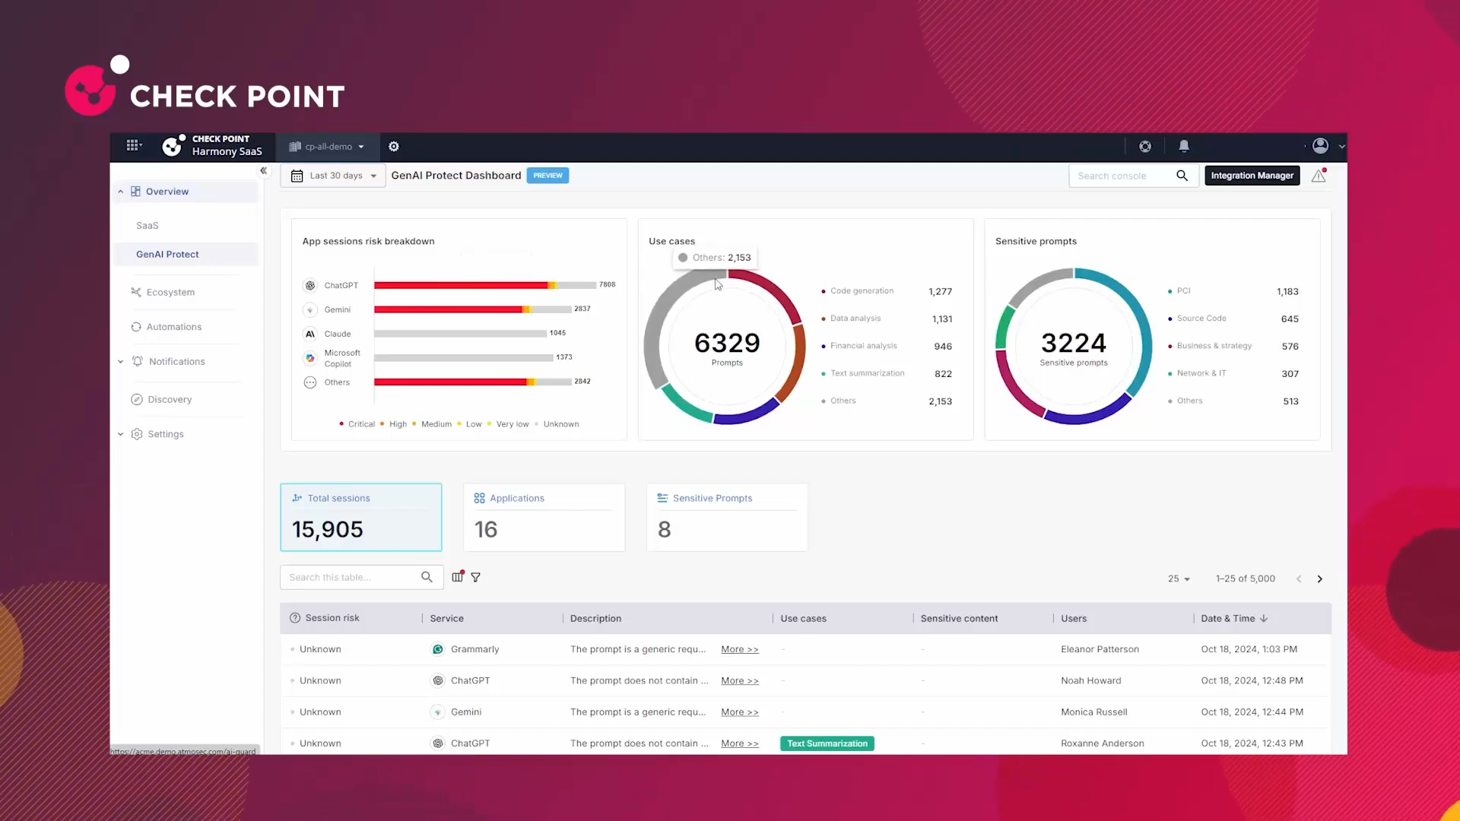
Task: Click the Date & Time sort arrow
Action: pos(1264,619)
